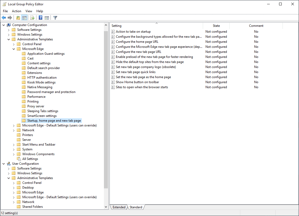Click the User Configuration node icon
The image size is (299, 216).
click(x=9, y=164)
